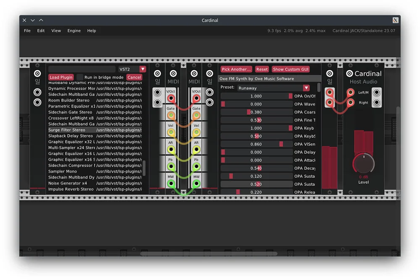The image size is (420, 280).
Task: Click the Left/M output jack on Host Audio
Action: (x=376, y=92)
